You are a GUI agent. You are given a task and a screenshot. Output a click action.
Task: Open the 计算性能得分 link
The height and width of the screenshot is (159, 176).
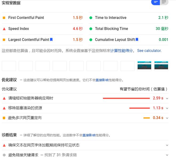122,51
